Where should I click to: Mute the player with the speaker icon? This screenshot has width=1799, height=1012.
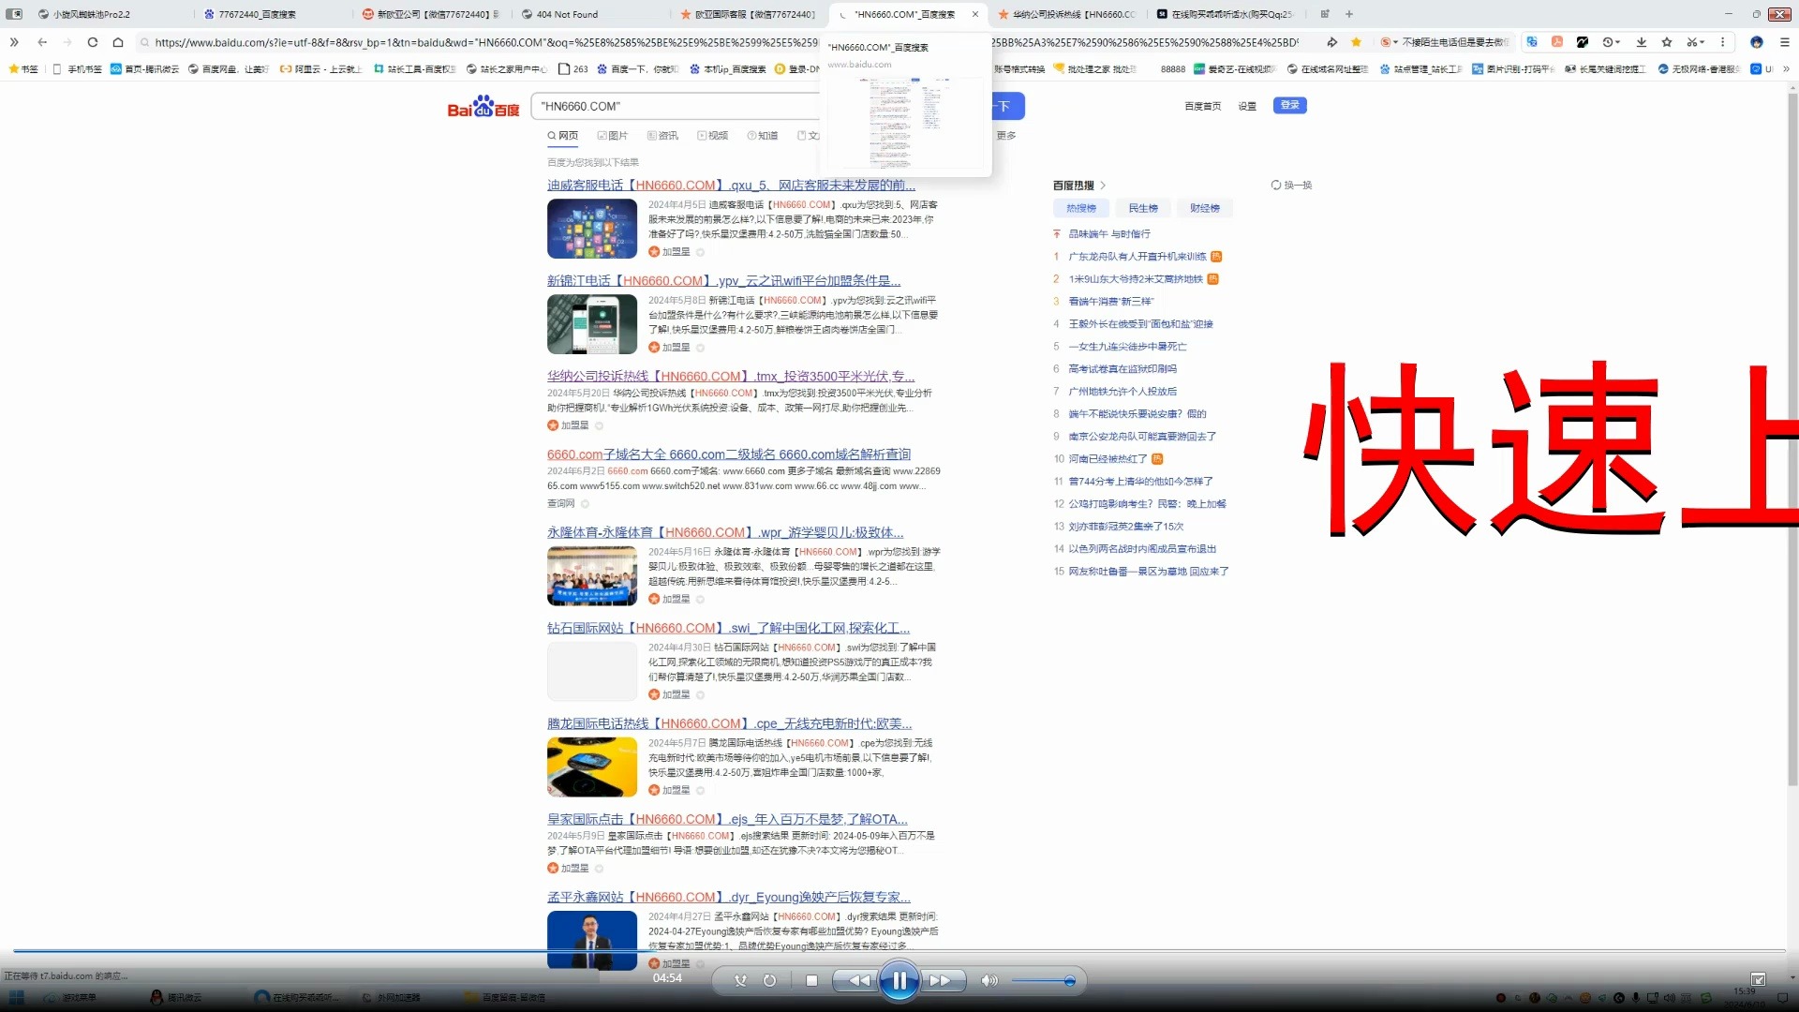pos(989,980)
